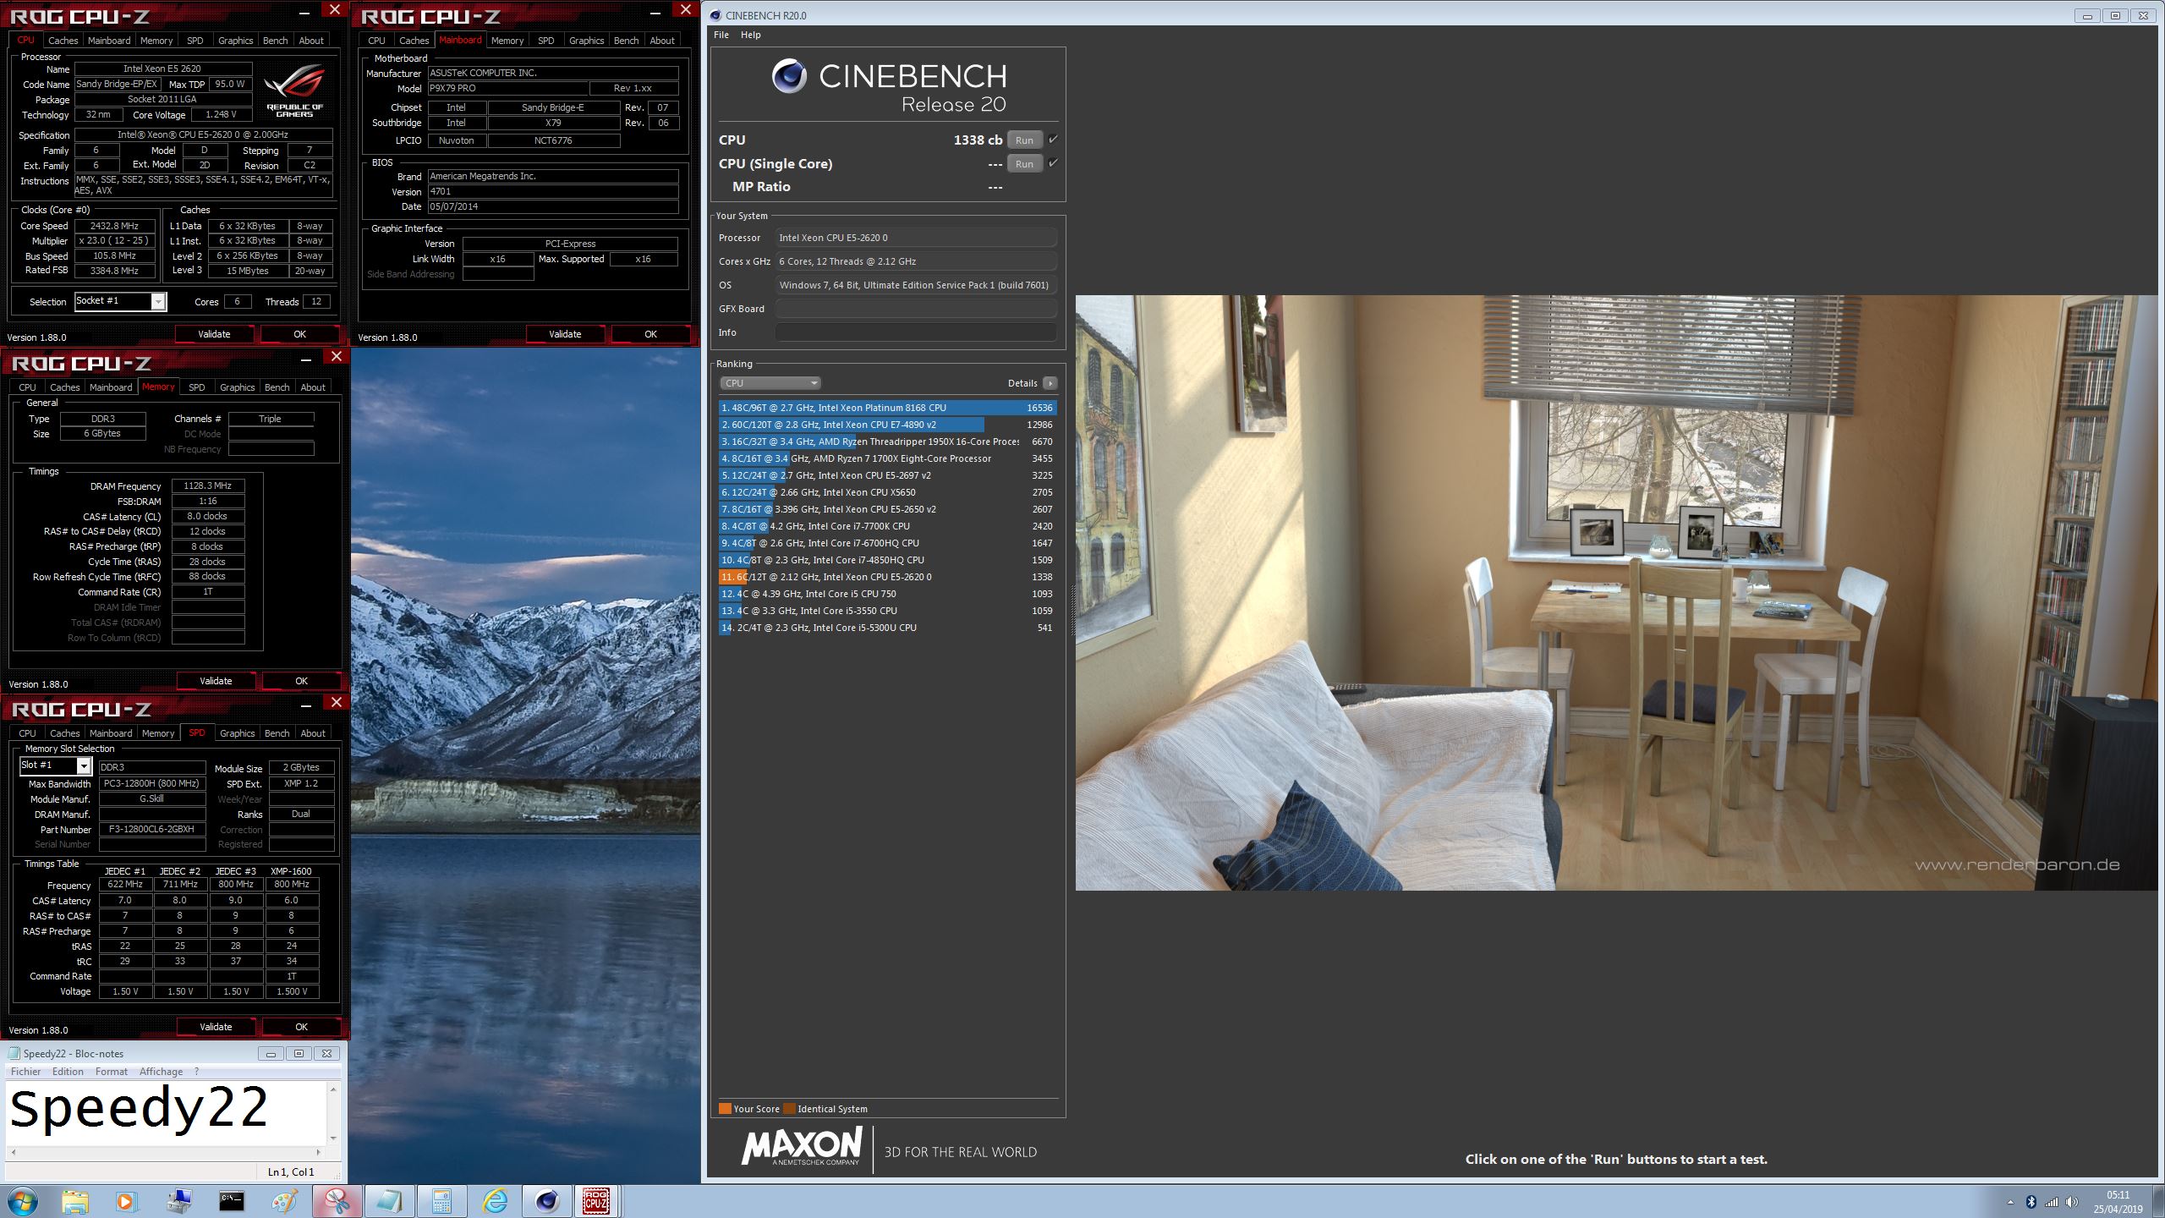The image size is (2165, 1218).
Task: Click the Info field in Cinebench
Action: coord(916,332)
